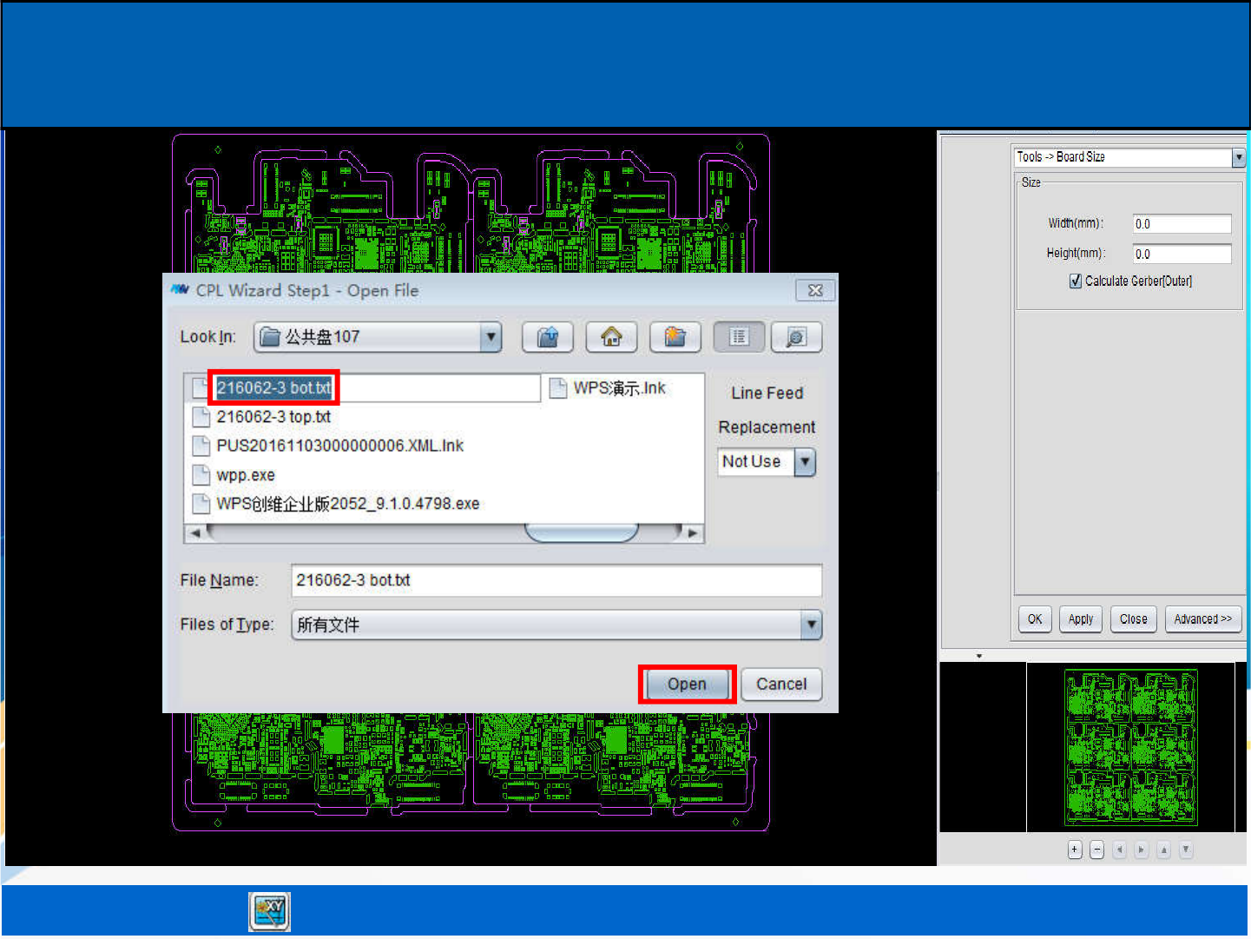Pan board preview right with arrow
Viewport: 1251px width, 939px height.
tap(1142, 850)
